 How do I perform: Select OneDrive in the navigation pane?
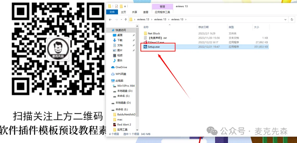point(121,67)
